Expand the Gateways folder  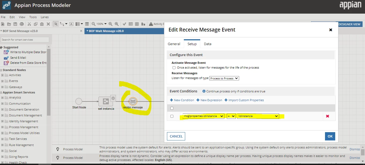[x=2, y=87]
